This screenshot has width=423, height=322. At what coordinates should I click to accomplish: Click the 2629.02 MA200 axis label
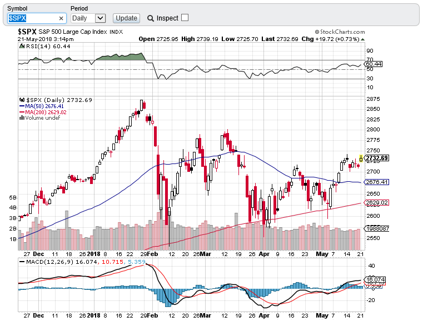pos(377,202)
